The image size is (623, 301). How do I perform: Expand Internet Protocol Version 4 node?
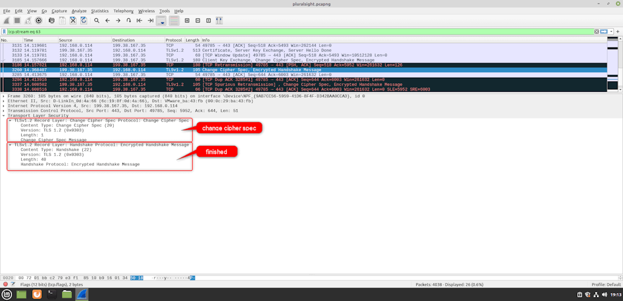[4, 106]
